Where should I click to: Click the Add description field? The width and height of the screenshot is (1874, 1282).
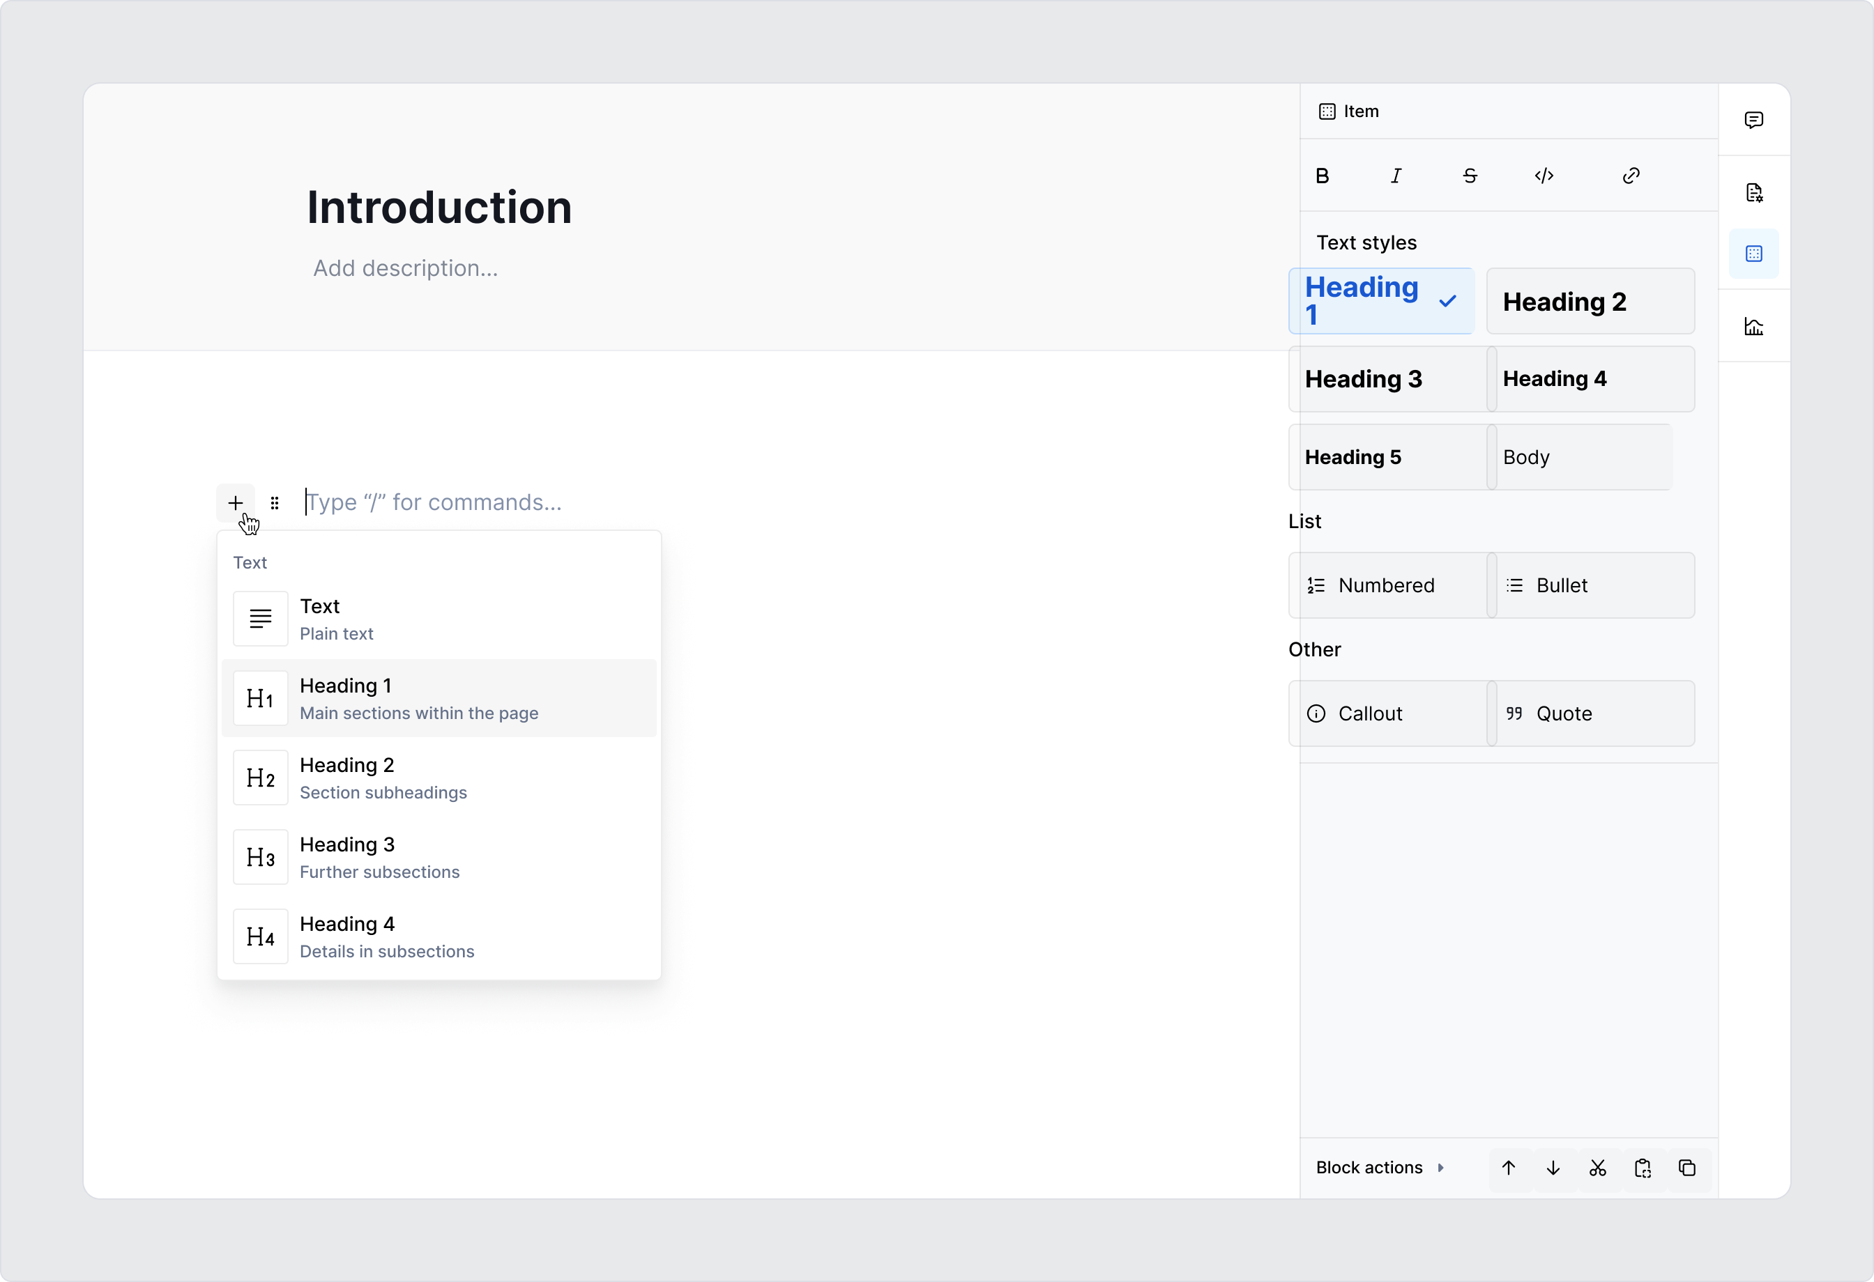(x=406, y=268)
